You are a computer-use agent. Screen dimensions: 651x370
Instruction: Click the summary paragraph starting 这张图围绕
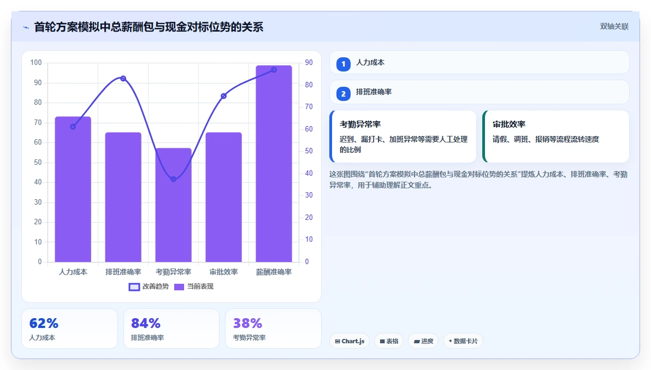pos(478,180)
